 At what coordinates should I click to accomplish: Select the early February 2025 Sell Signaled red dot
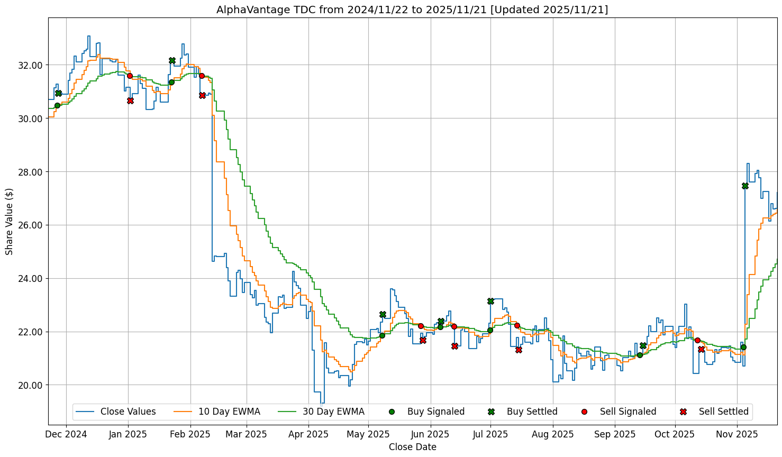202,76
